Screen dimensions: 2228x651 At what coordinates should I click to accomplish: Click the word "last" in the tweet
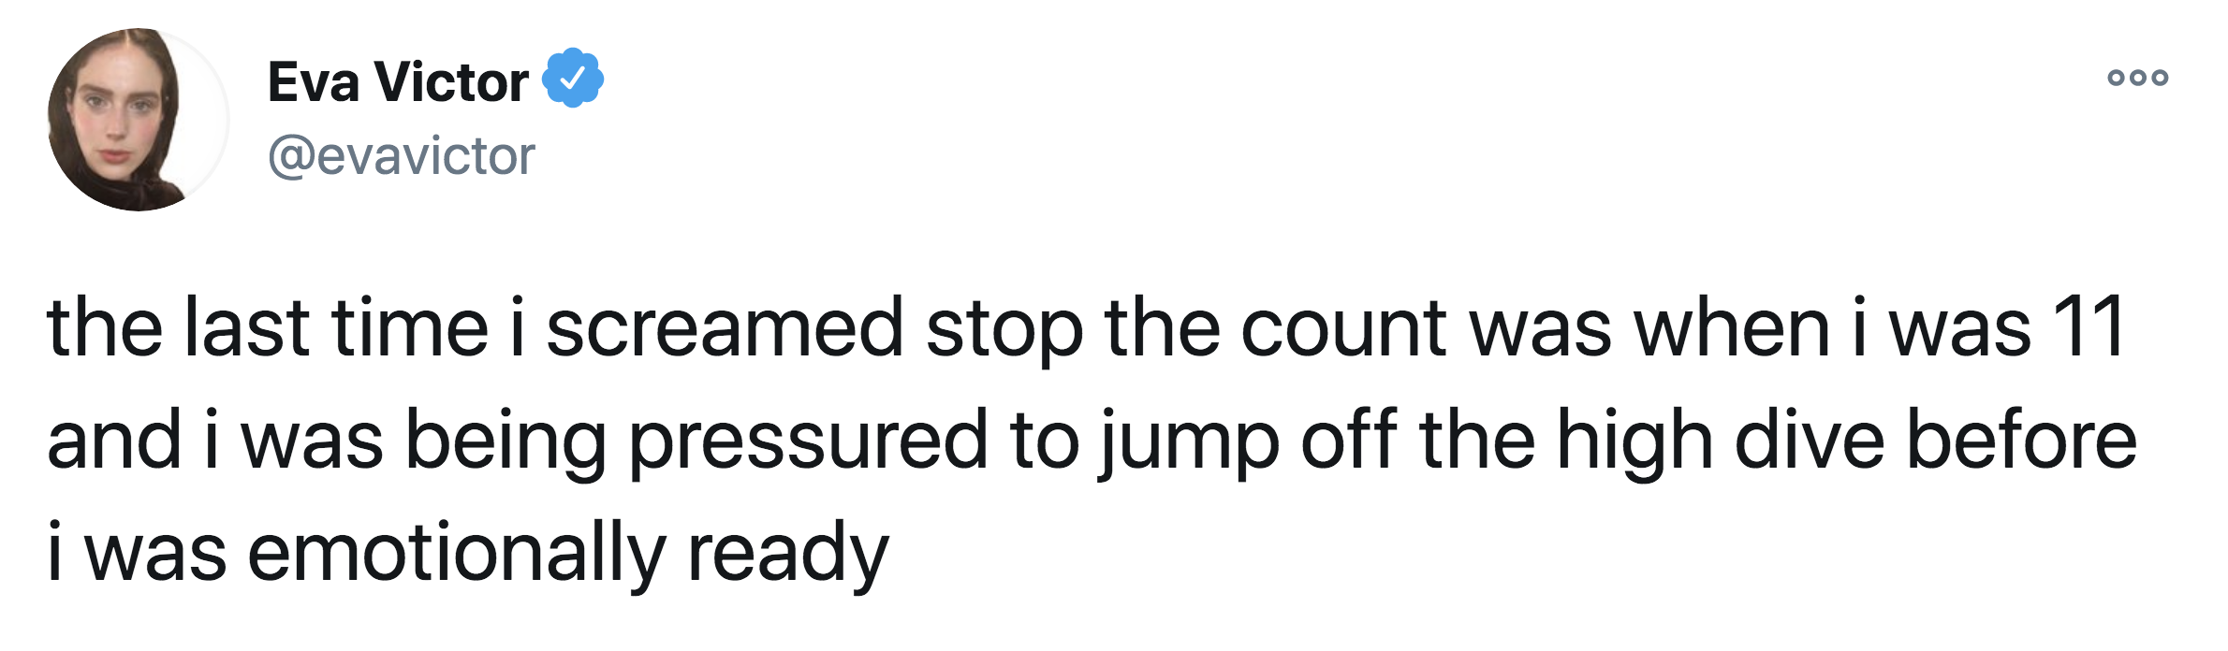click(x=247, y=327)
